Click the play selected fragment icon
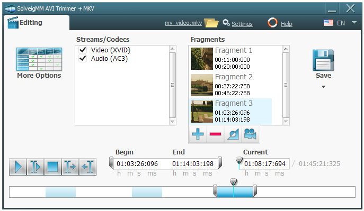 pos(35,167)
